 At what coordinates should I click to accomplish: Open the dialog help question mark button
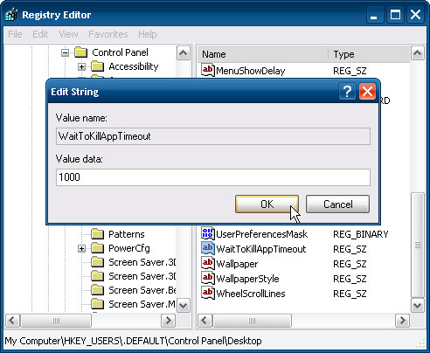coord(347,92)
